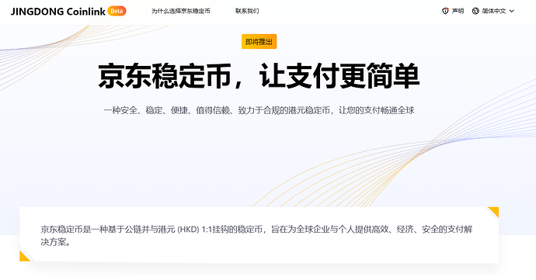Click the word Coinlink in the logo
The height and width of the screenshot is (280, 536).
click(85, 12)
